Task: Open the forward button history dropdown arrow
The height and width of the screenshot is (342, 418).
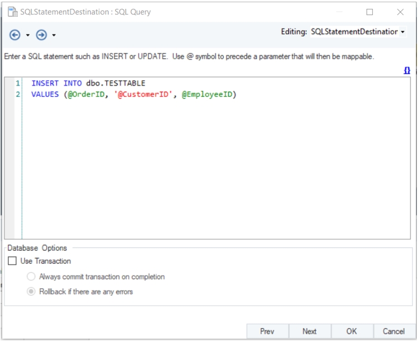Action: click(x=54, y=36)
